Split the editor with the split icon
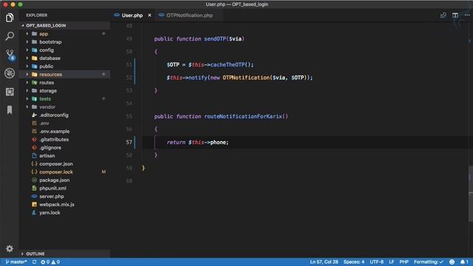Viewport: 473px width, 266px height. [x=455, y=15]
